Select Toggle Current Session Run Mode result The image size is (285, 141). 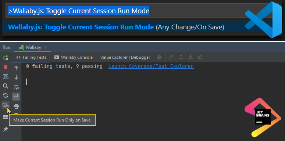pyautogui.click(x=116, y=27)
